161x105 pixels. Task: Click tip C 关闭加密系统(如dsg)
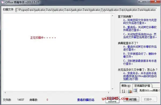coord(140,36)
